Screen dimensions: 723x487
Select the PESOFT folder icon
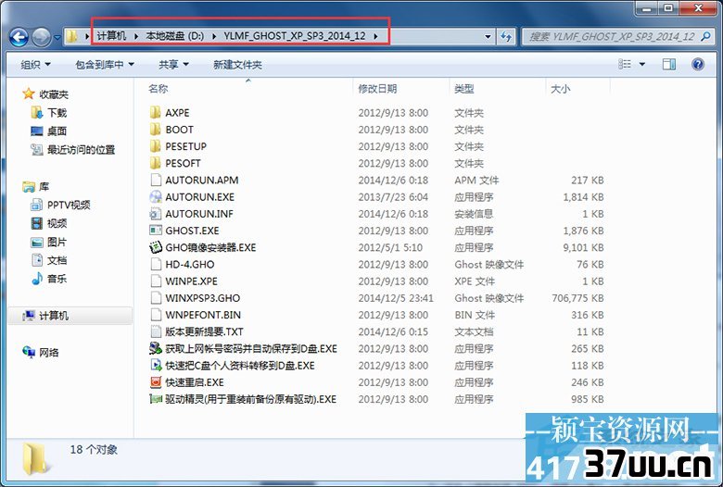[x=156, y=163]
